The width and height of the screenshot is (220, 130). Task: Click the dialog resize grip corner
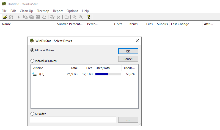click(x=140, y=125)
